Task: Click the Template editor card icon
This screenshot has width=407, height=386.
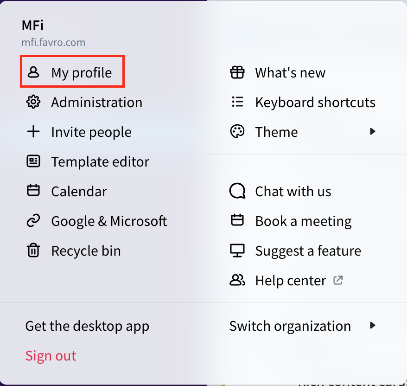Action: click(33, 161)
